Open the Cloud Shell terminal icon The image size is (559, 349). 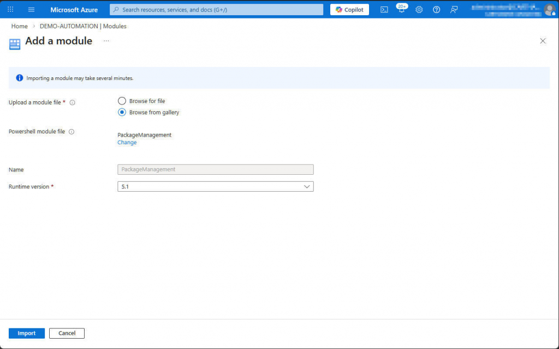coord(384,9)
